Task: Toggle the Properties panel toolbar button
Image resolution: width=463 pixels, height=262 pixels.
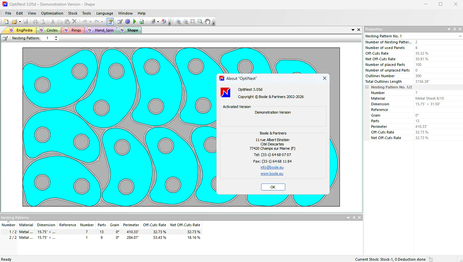Action: [x=110, y=22]
